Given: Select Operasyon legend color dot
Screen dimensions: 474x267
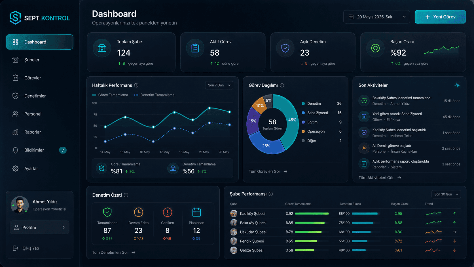Looking at the screenshot, I should [x=303, y=131].
